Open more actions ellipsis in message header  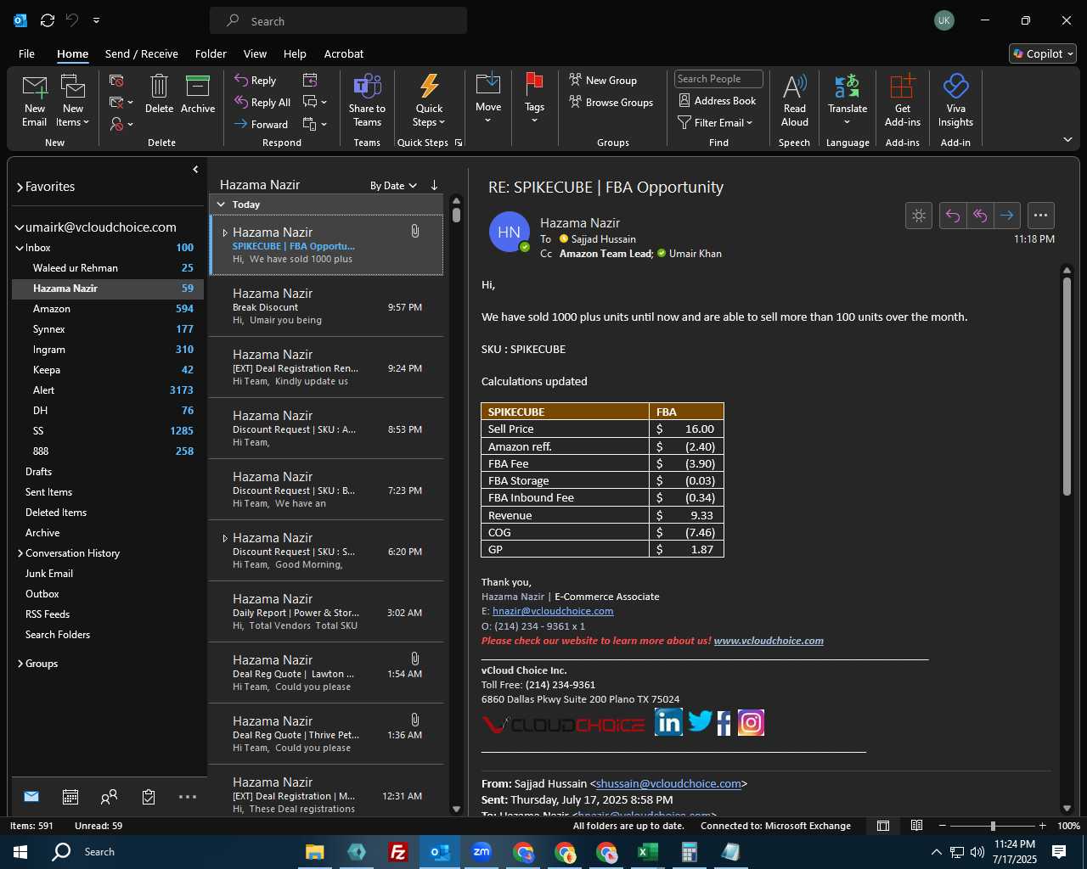(x=1041, y=216)
